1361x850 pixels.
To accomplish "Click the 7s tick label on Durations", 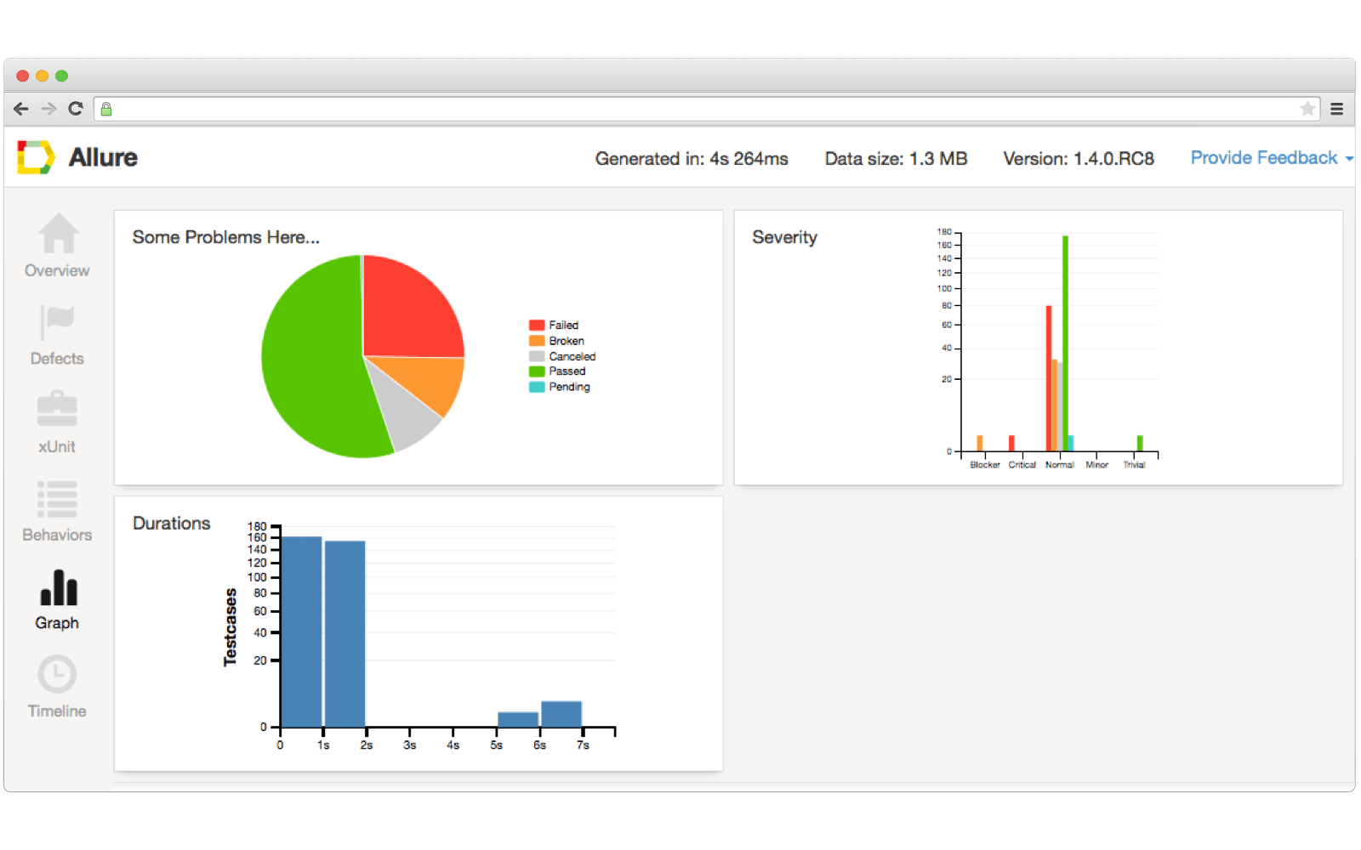I will click(x=583, y=745).
